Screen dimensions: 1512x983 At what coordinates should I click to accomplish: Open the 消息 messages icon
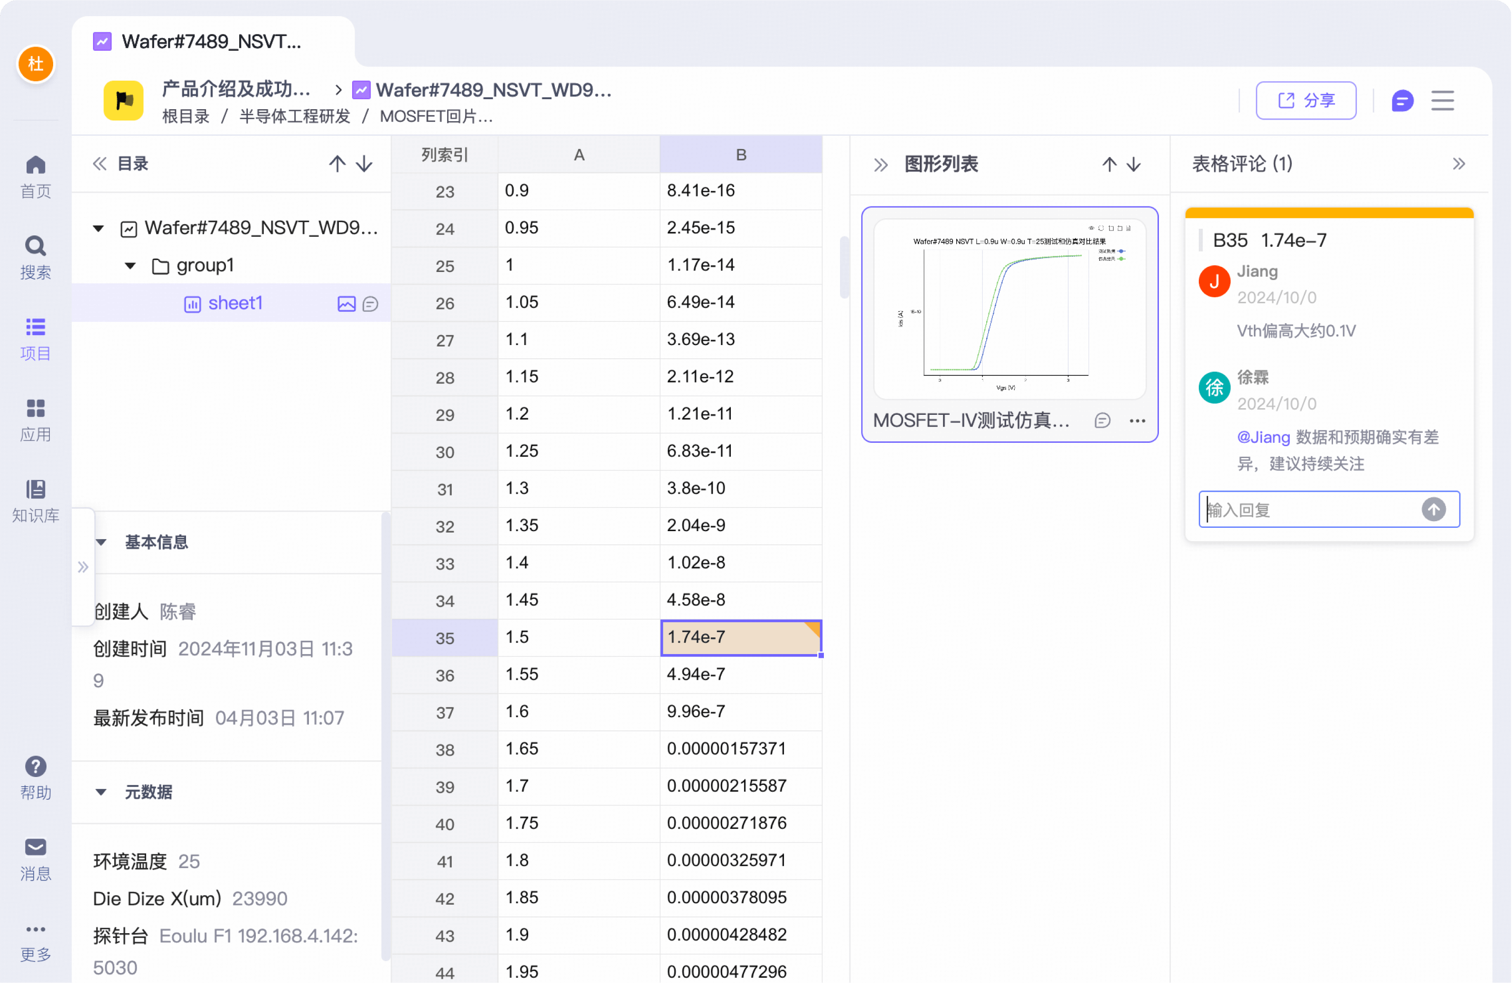(x=36, y=859)
